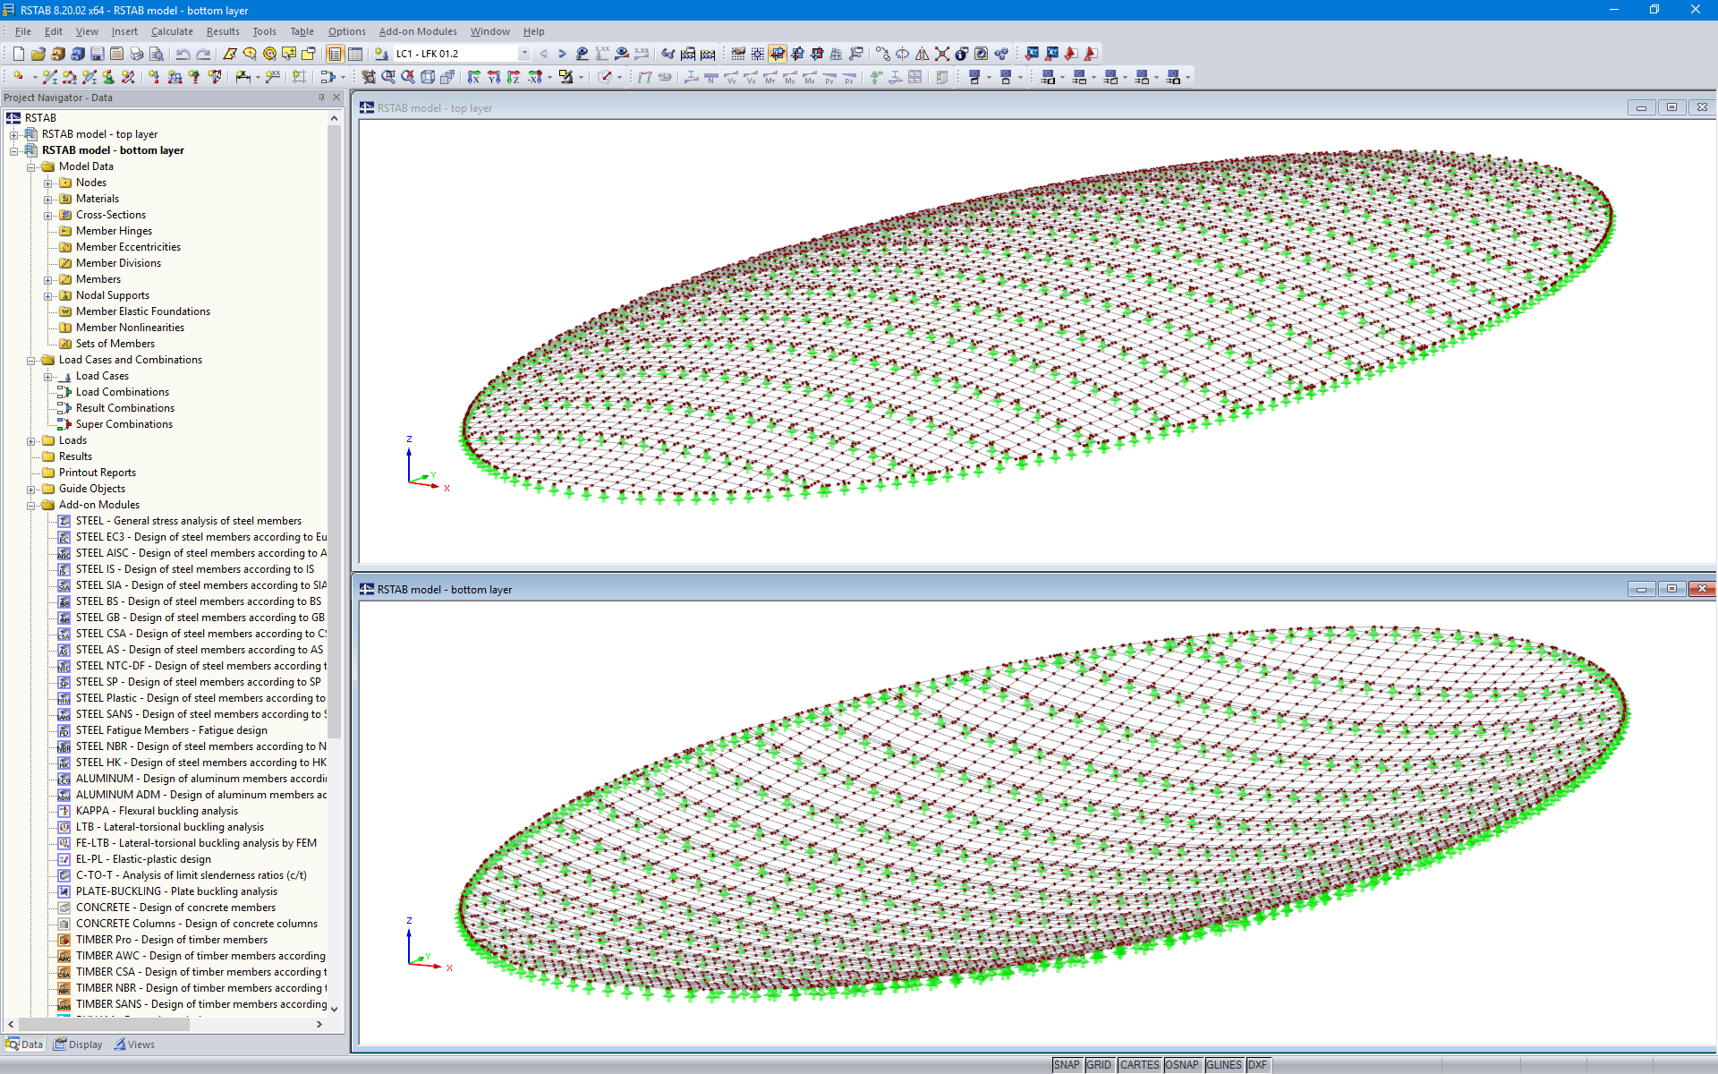Toggle DXF in the status bar
1718x1074 pixels.
tap(1257, 1065)
